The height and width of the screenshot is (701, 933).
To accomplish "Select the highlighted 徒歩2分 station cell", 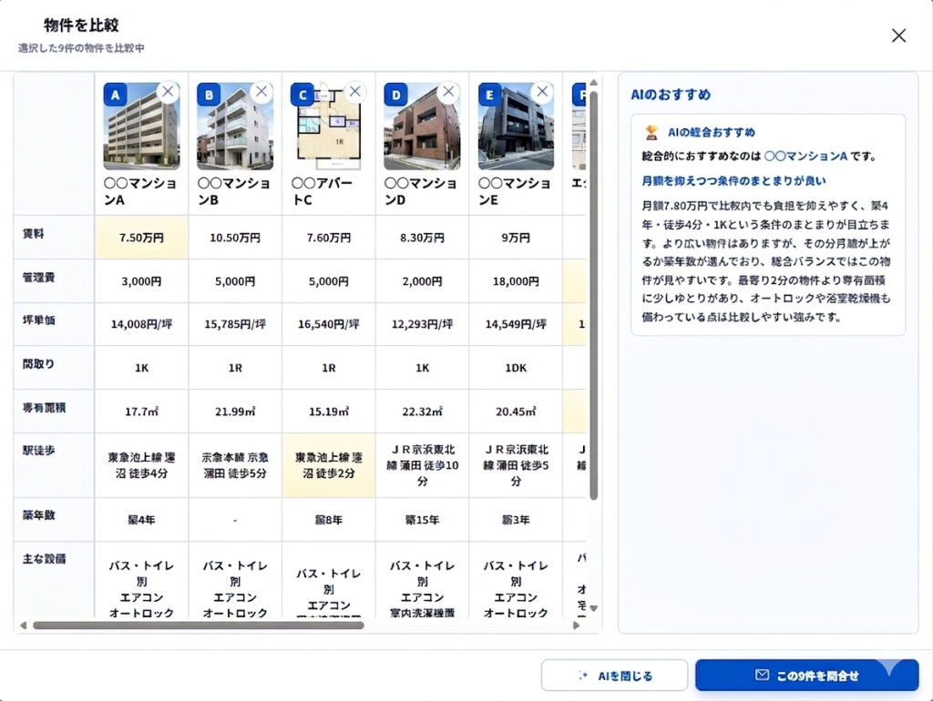I will click(x=328, y=465).
